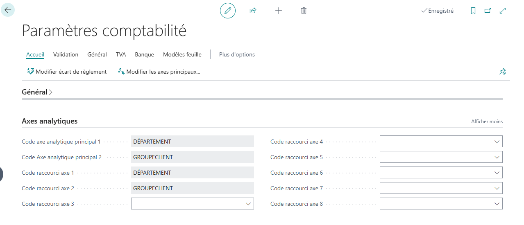Click the expand to fullscreen icon

(x=503, y=11)
